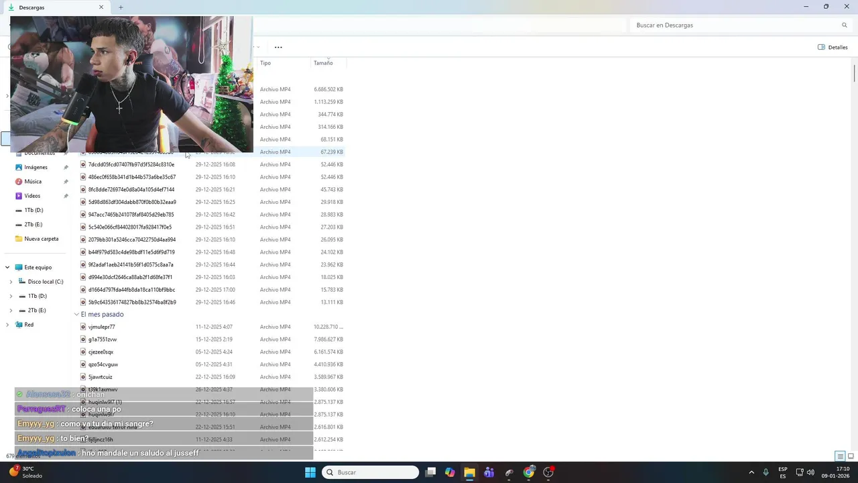Viewport: 858px width, 483px height.
Task: Open the three-dots more options menu
Action: point(278,47)
